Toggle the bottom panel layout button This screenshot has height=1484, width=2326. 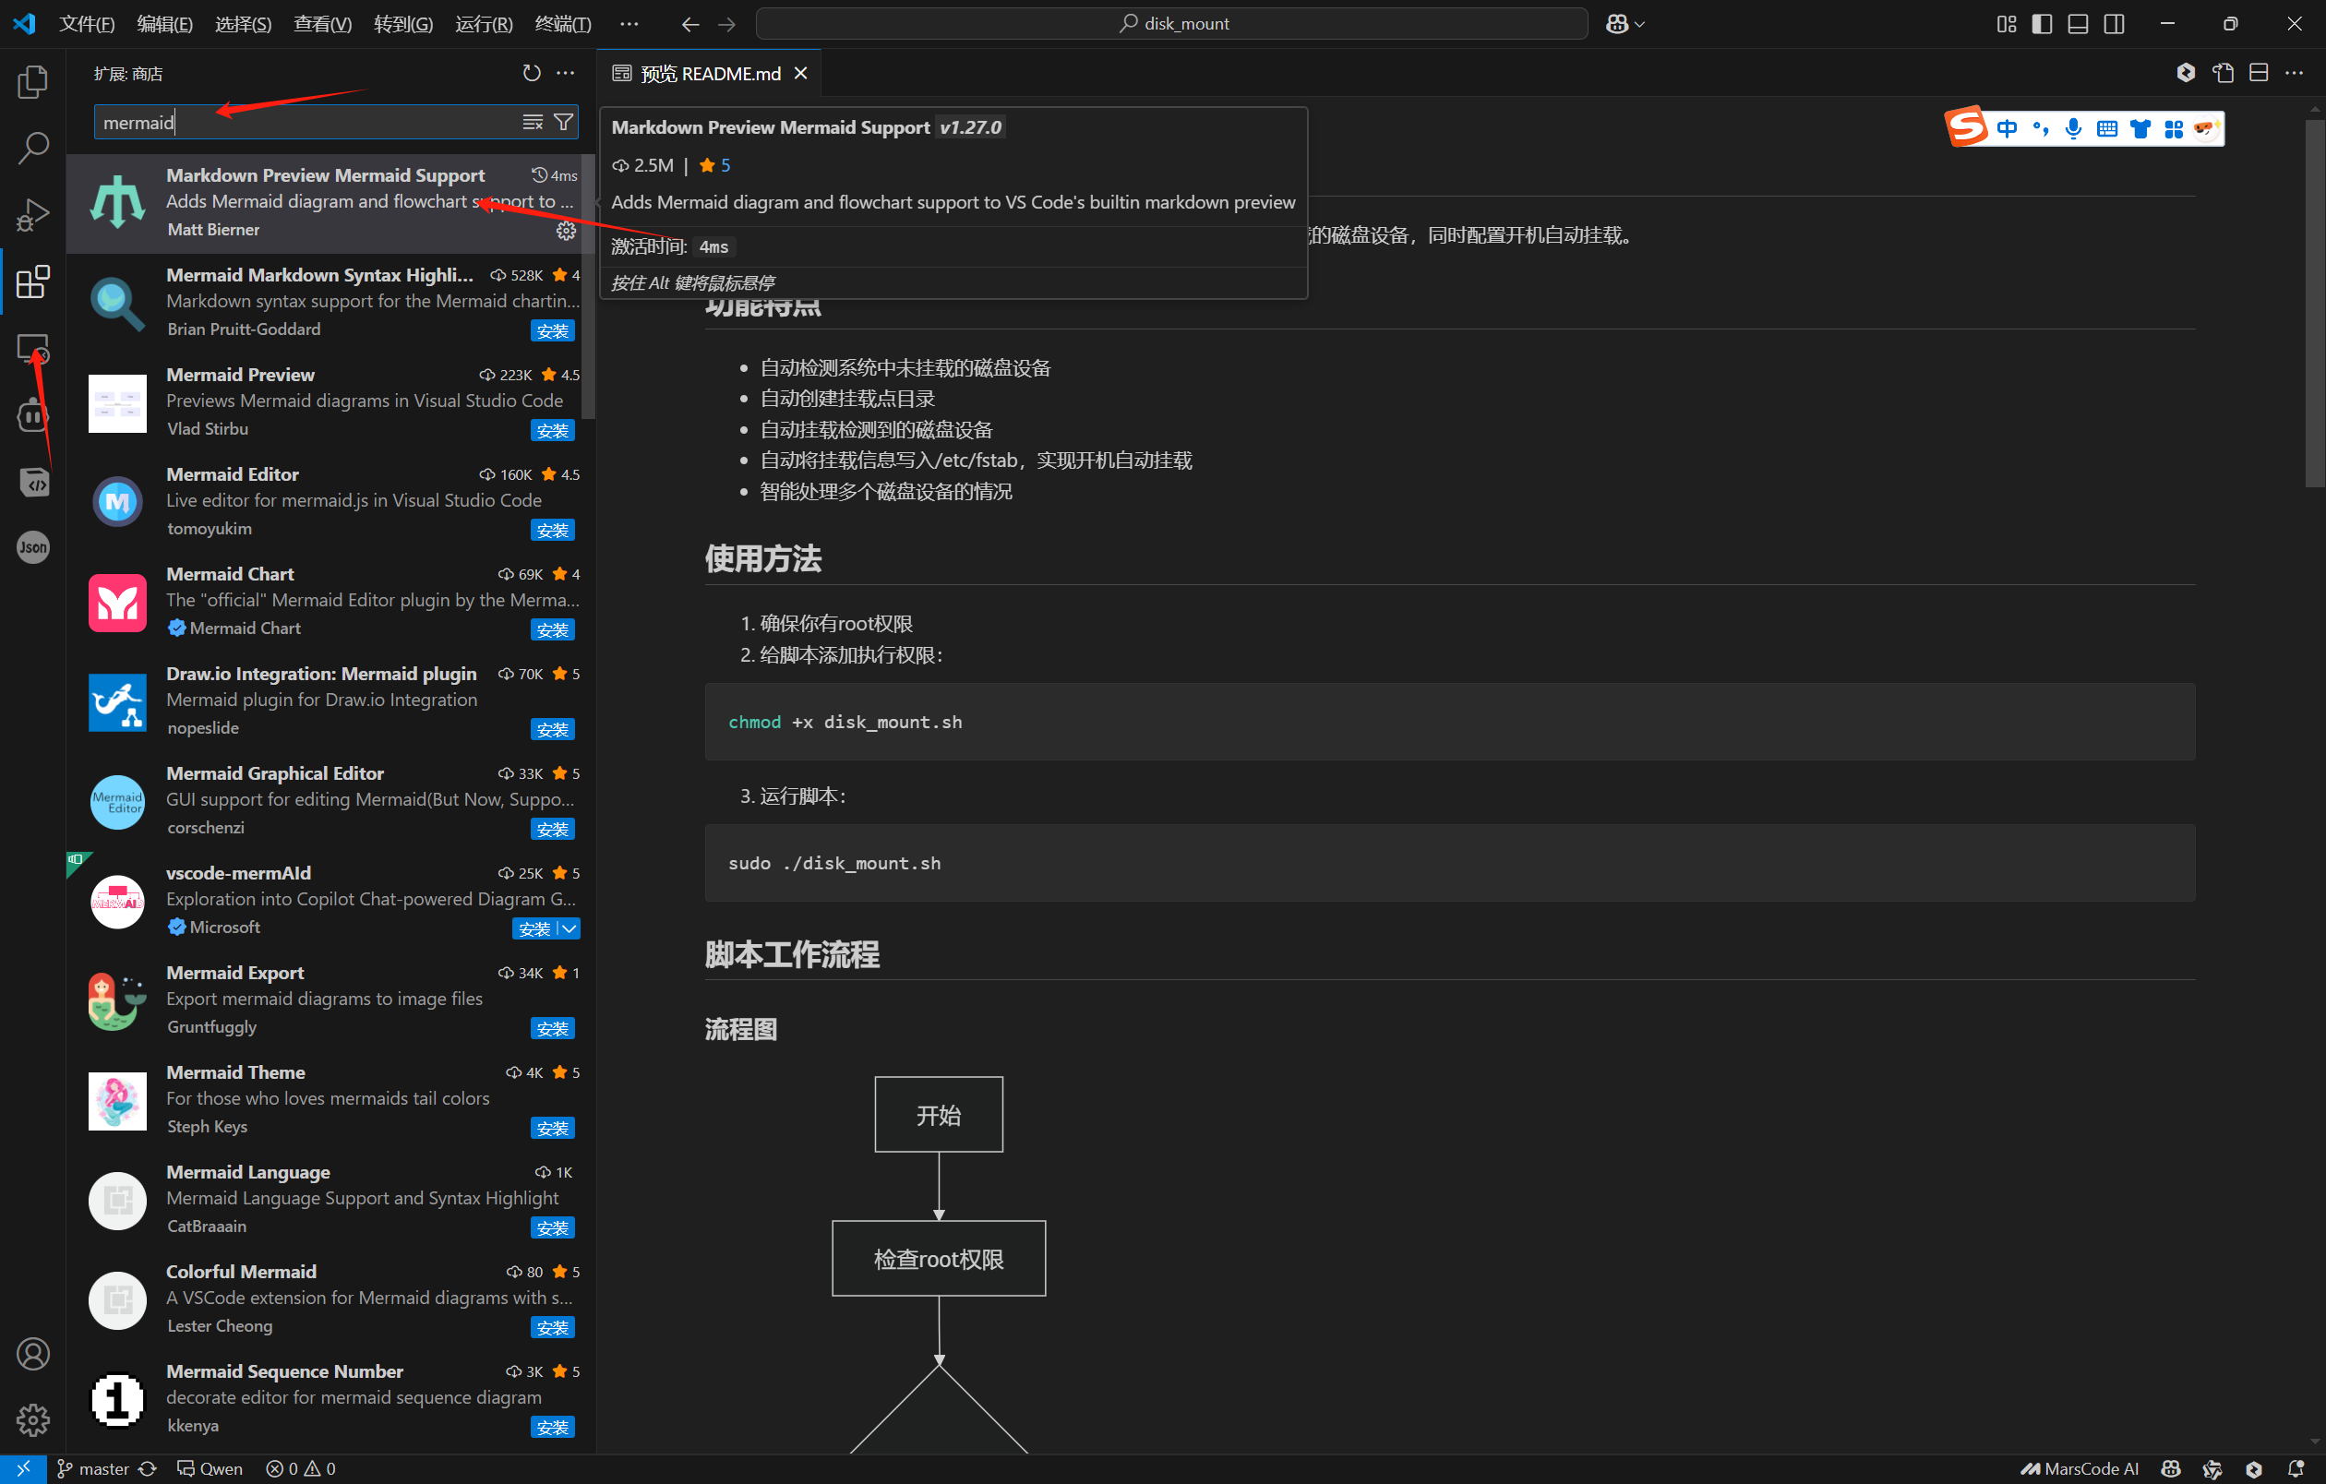pos(2078,24)
